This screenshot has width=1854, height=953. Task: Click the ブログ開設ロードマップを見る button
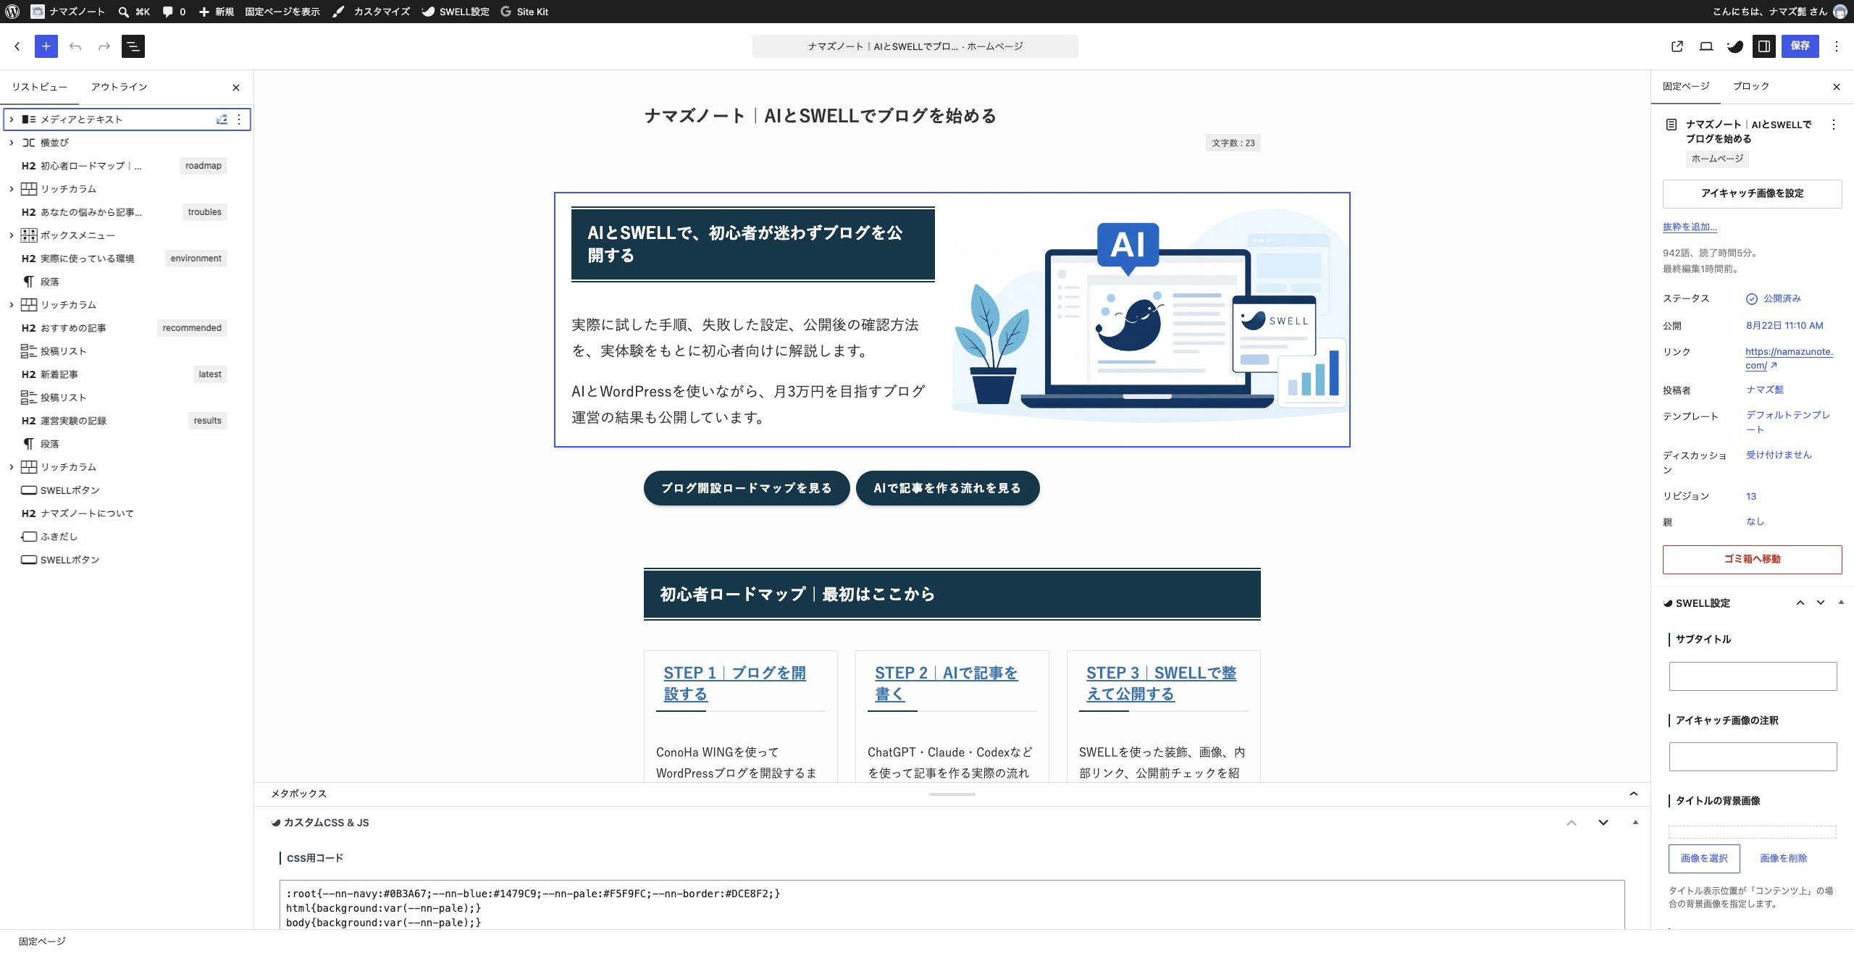(x=747, y=488)
